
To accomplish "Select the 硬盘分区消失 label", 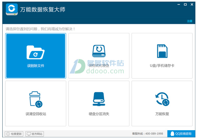I will tap(99, 114).
